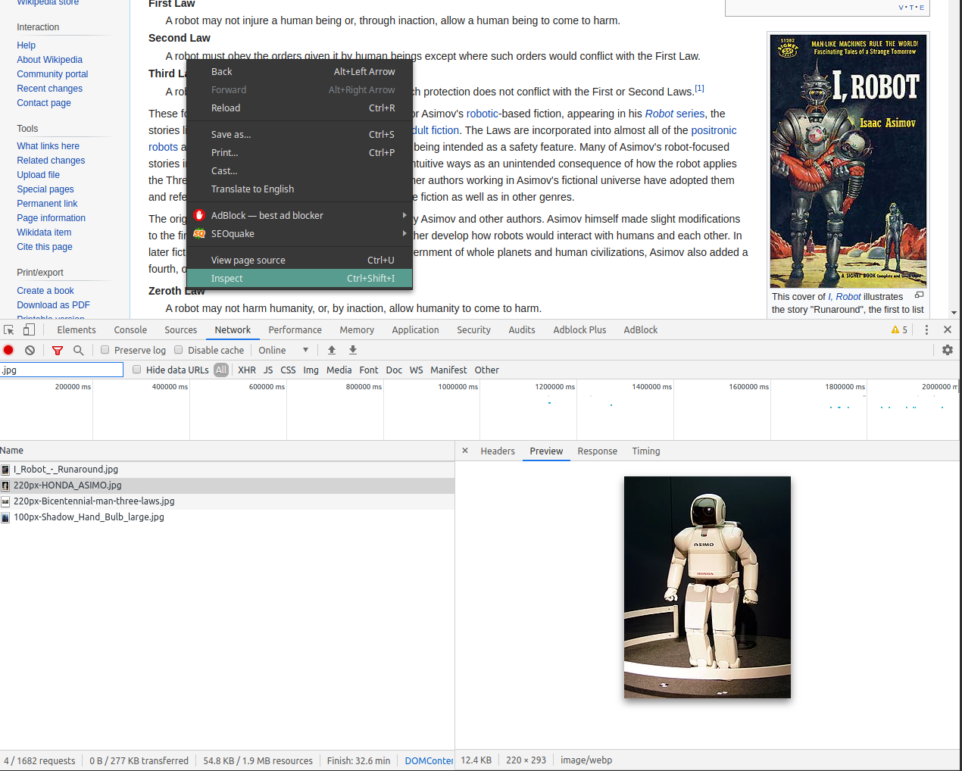962x771 pixels.
Task: Click the I, Robot book cover thumbnail
Action: click(x=848, y=161)
